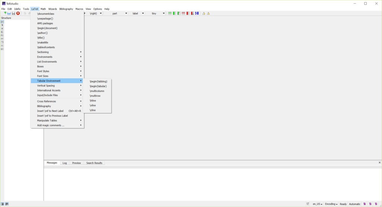Select \begin{tabbing} from the submenu
Image resolution: width=382 pixels, height=207 pixels.
coord(97,81)
